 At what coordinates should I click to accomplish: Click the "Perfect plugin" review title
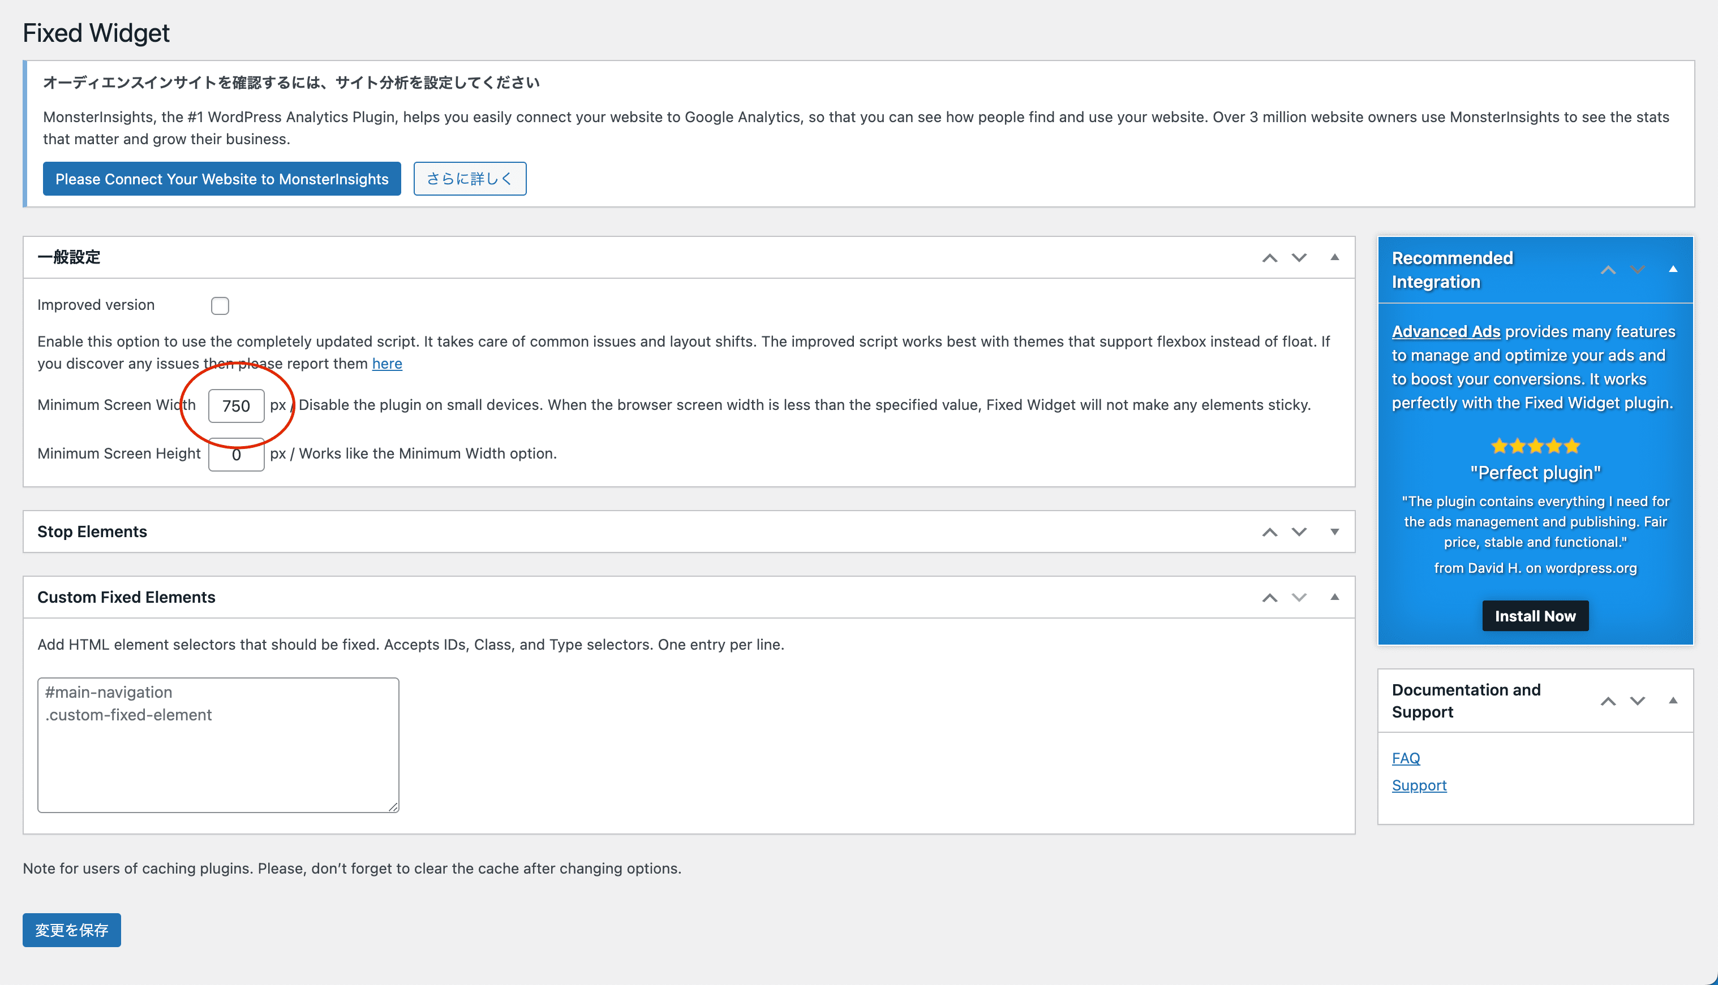pyautogui.click(x=1535, y=472)
